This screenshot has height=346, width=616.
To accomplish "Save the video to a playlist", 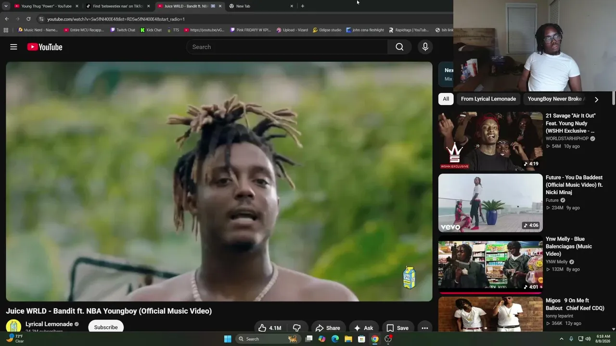I will [x=398, y=328].
